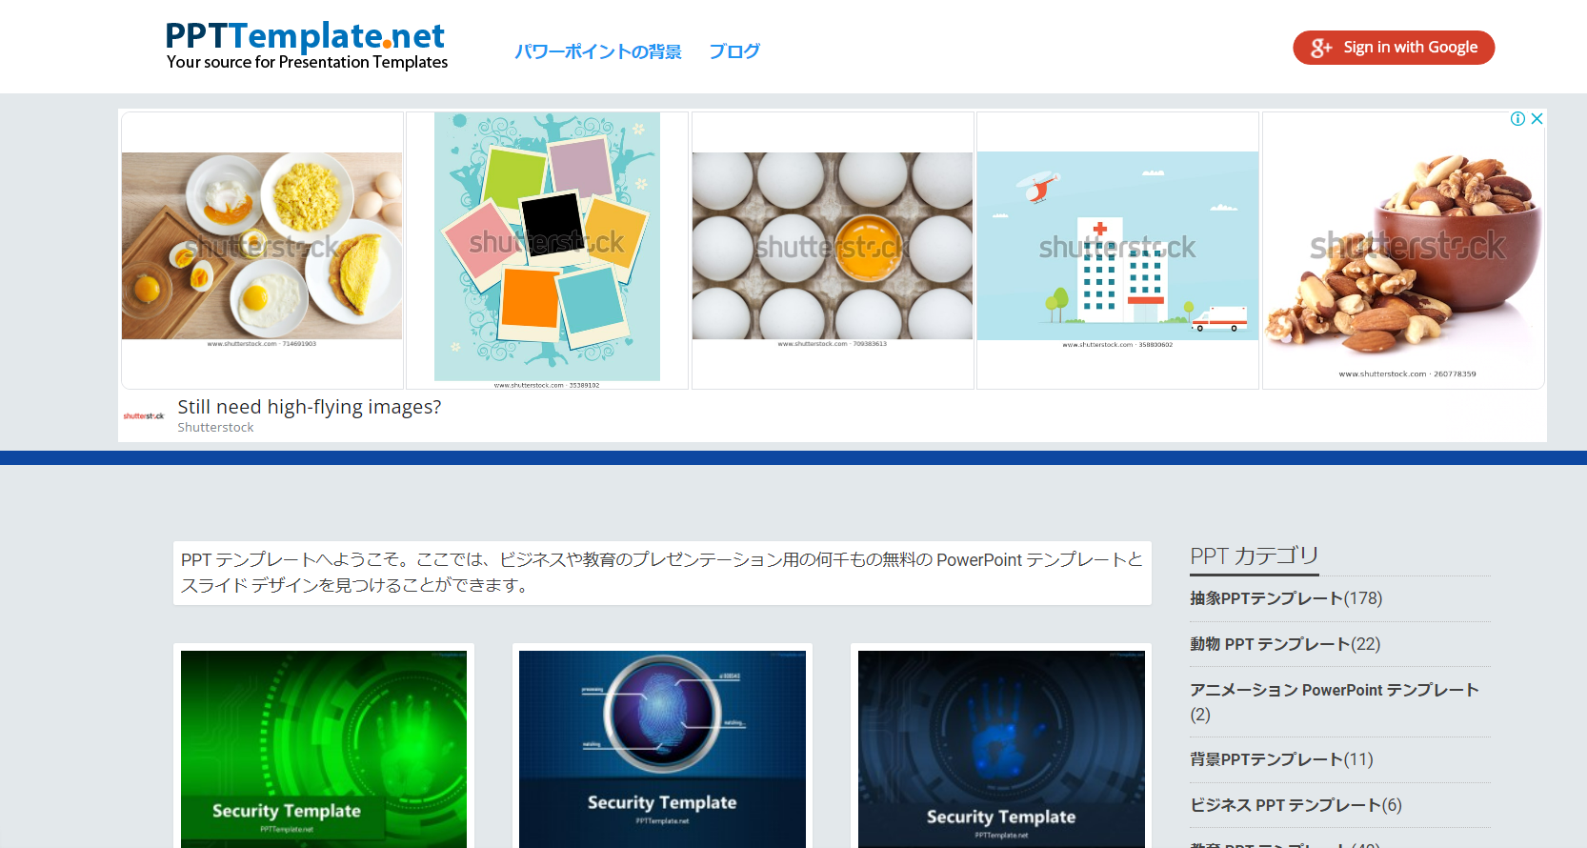Sign in with Google button
Screen dimensions: 1587x848
click(1393, 48)
